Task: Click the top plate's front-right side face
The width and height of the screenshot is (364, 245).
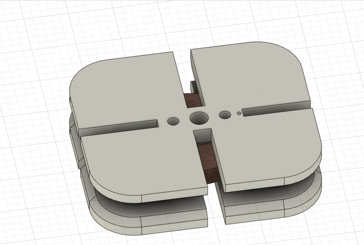Action: point(255,184)
